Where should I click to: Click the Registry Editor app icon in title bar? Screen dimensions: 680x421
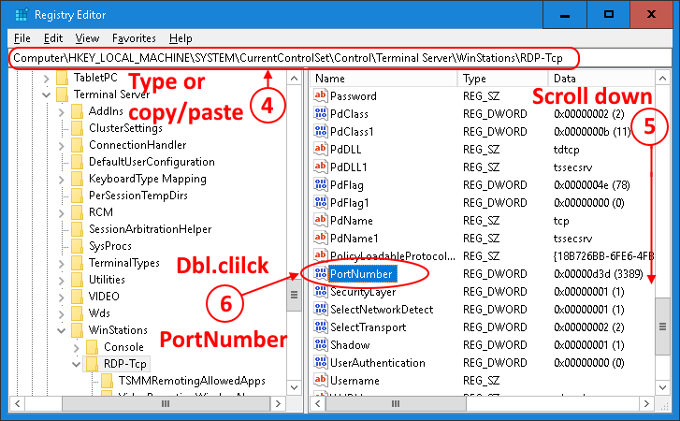coord(21,15)
